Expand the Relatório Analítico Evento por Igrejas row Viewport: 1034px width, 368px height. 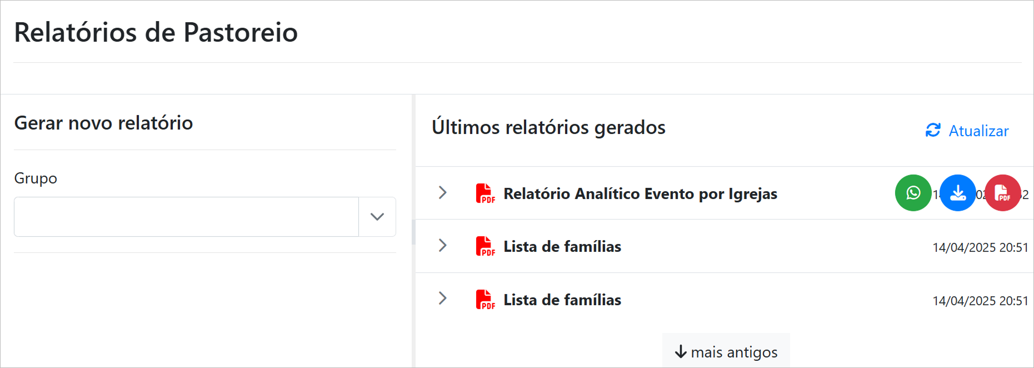point(442,193)
